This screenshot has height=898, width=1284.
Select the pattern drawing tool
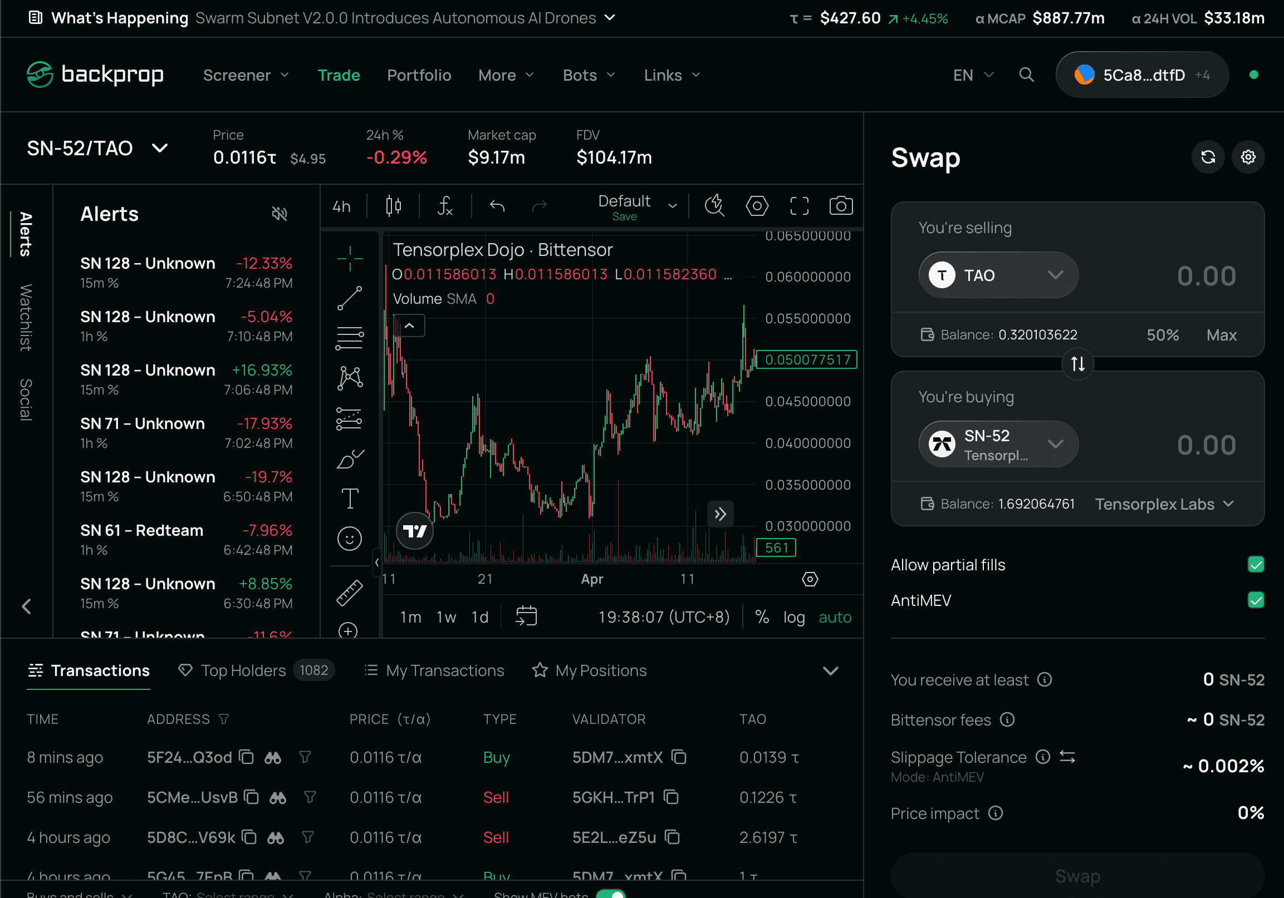[350, 378]
